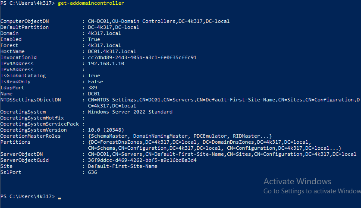Click the LdapPort value 389

pos(92,88)
